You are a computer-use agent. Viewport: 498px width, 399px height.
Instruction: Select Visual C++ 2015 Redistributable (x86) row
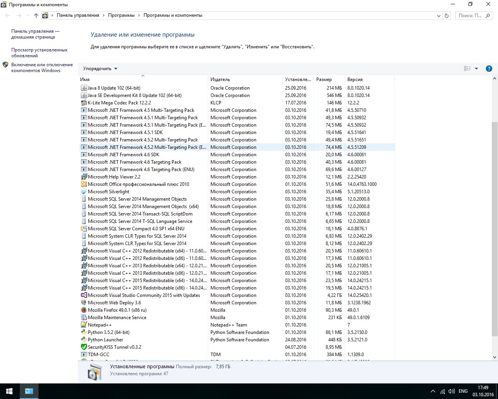237,288
